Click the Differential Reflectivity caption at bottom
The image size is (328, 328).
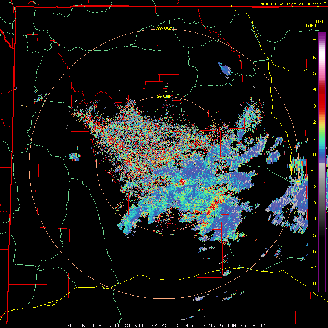coord(165,325)
